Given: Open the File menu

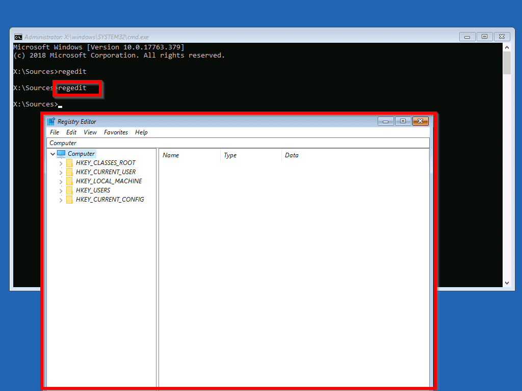Looking at the screenshot, I should [x=54, y=132].
